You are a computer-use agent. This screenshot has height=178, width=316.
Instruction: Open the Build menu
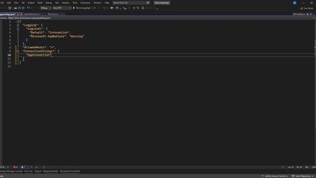pos(40,3)
